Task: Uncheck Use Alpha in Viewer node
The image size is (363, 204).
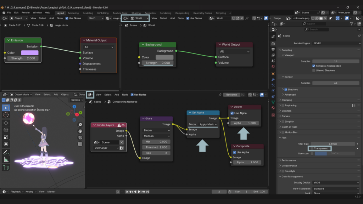Action: (x=232, y=113)
